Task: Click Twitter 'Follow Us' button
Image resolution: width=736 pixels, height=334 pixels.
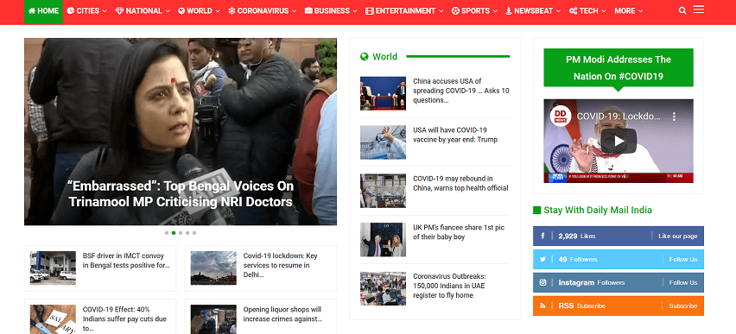Action: click(x=683, y=260)
